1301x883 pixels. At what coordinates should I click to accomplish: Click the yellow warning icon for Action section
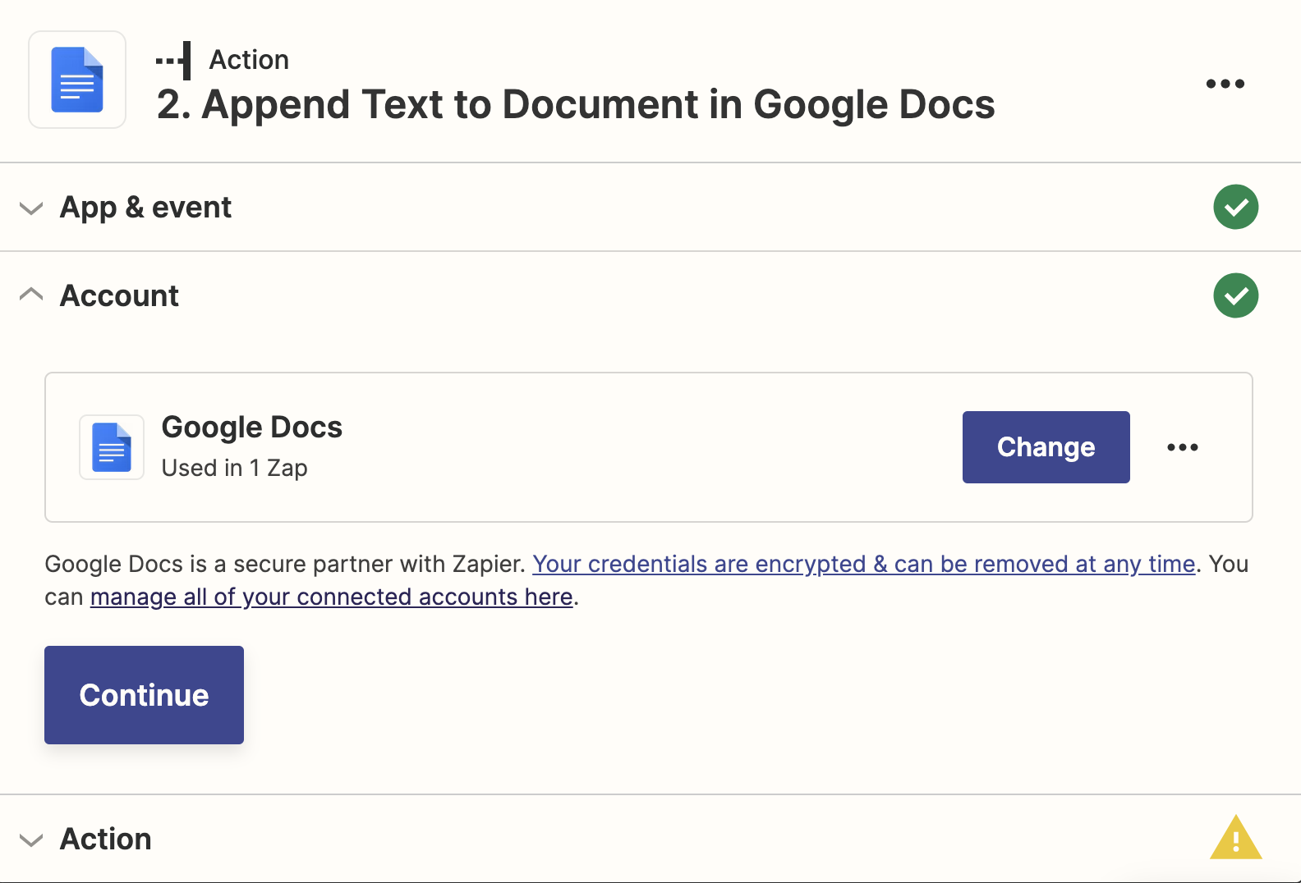(x=1235, y=838)
